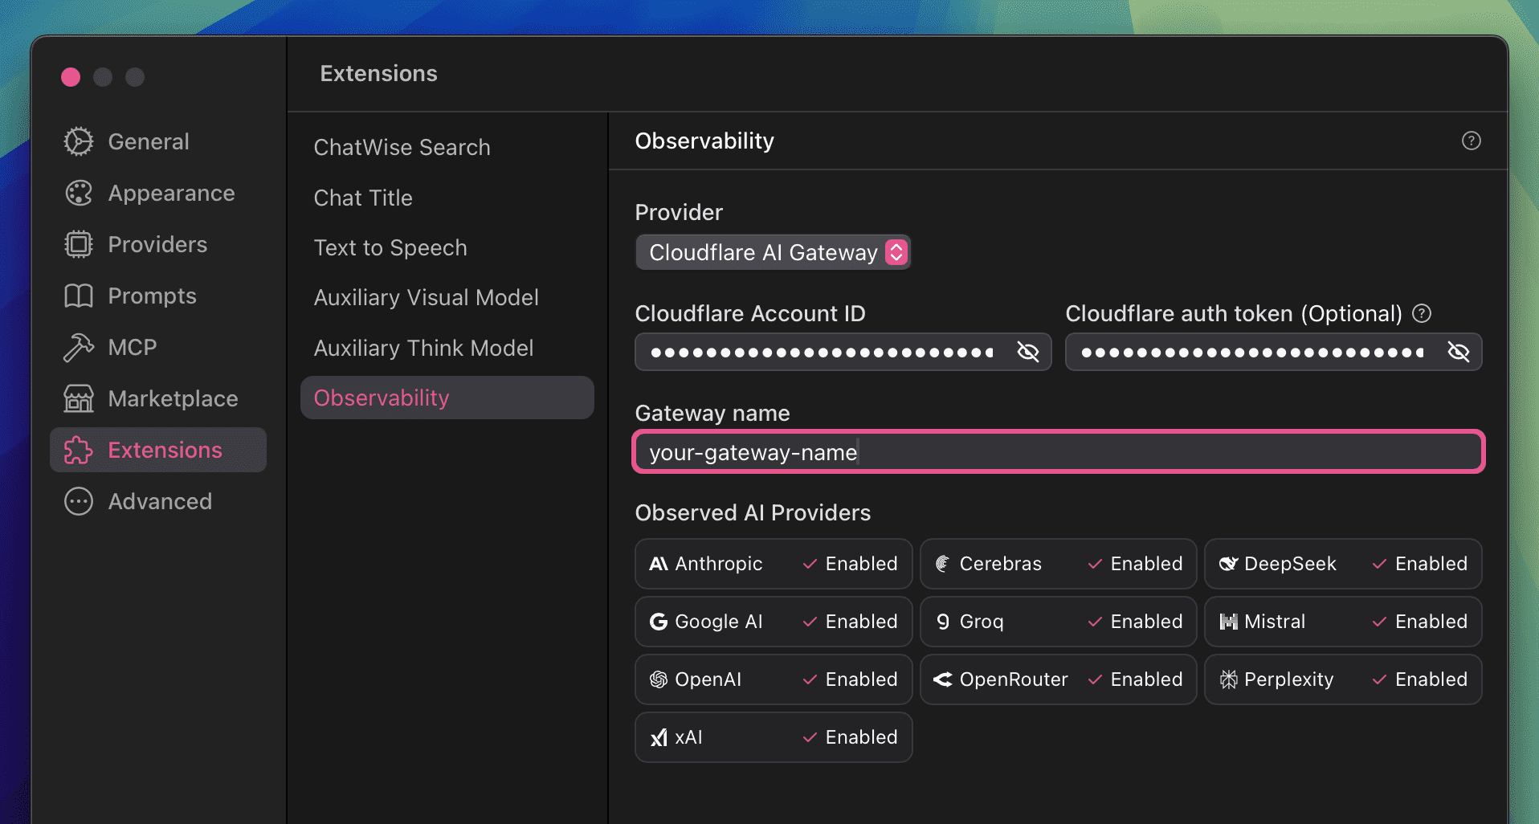
Task: Toggle Anthropic Enabled state
Action: coord(850,564)
